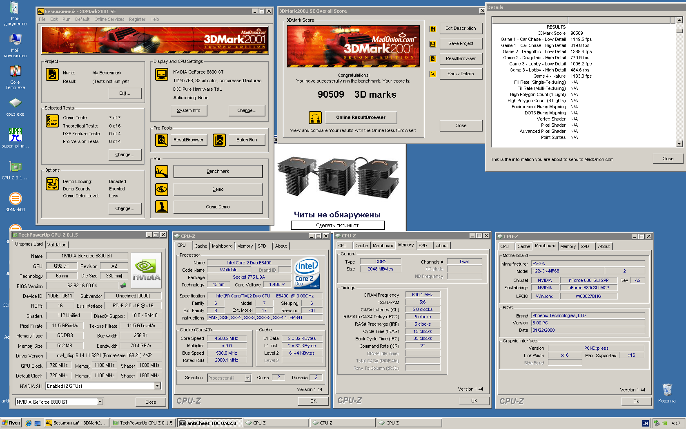Click the Benchmark button
This screenshot has height=429, width=686.
(218, 172)
